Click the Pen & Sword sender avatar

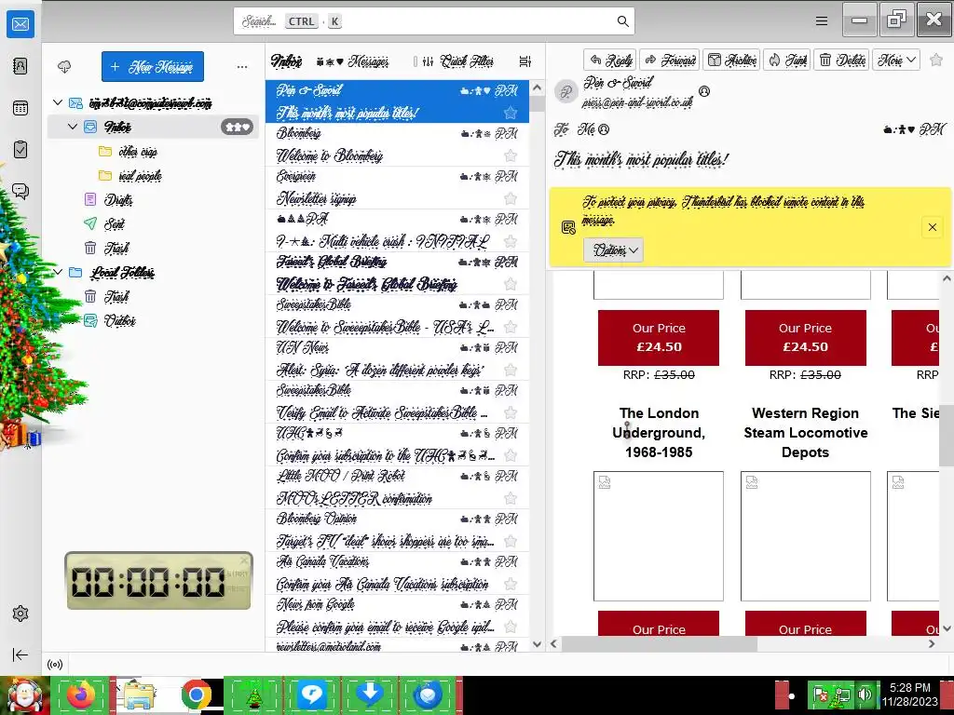tap(566, 92)
